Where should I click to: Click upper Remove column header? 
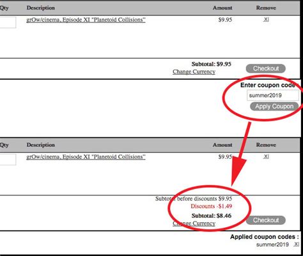coord(266,8)
